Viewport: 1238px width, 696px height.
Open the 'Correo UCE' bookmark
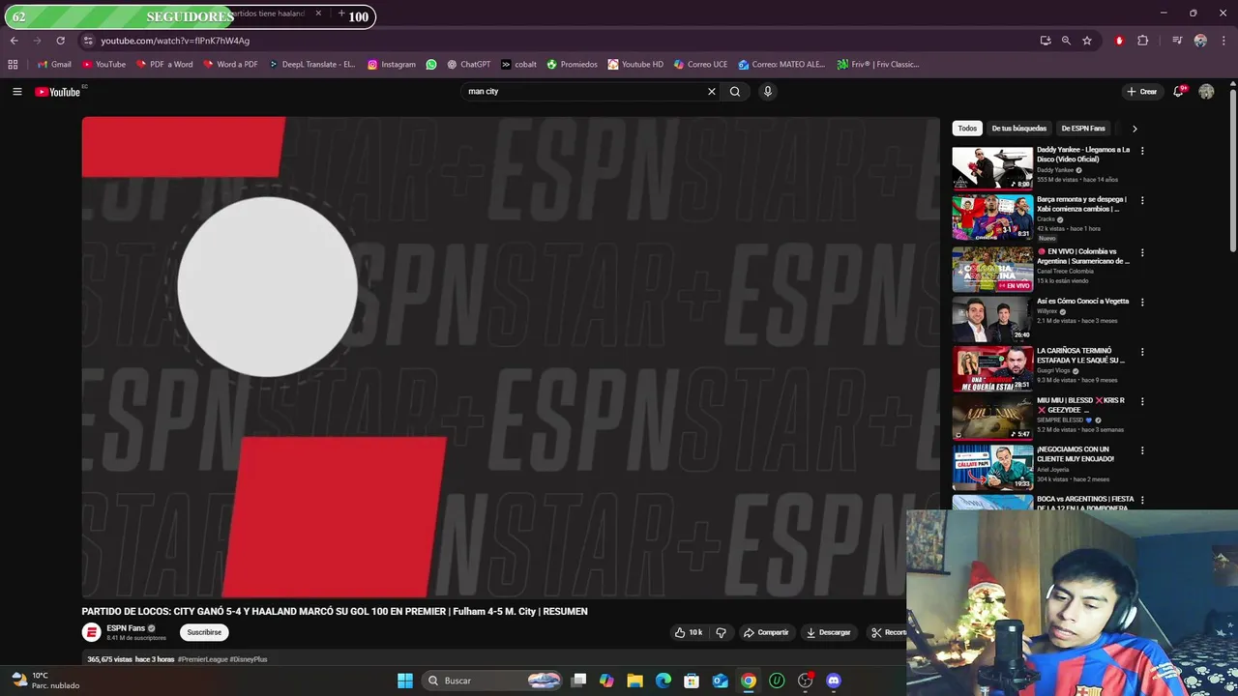[699, 65]
